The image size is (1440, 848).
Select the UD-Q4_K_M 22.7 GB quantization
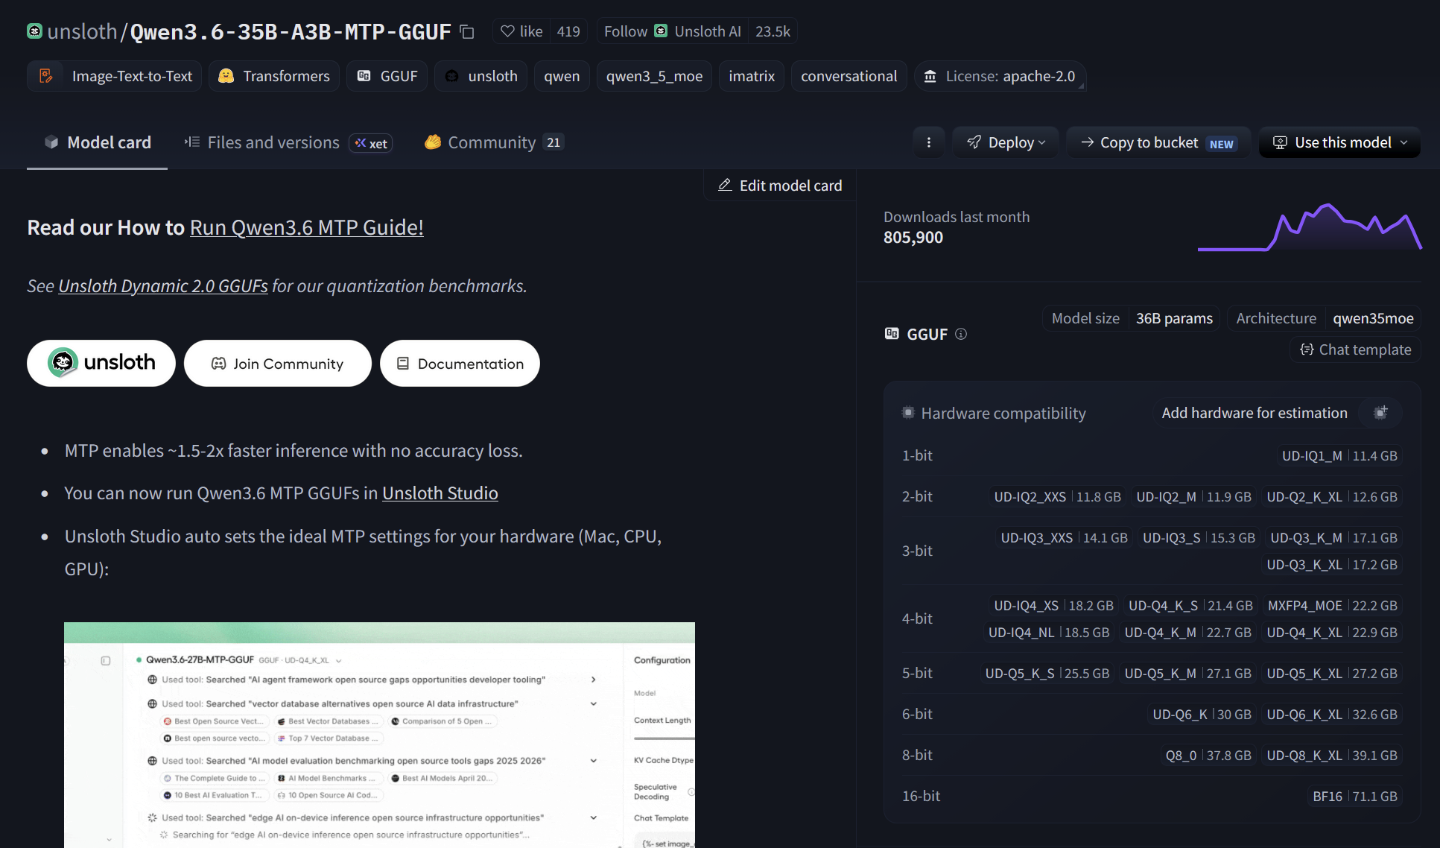point(1187,632)
